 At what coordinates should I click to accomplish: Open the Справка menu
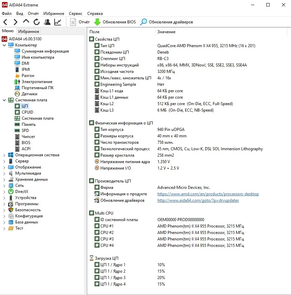click(x=95, y=14)
